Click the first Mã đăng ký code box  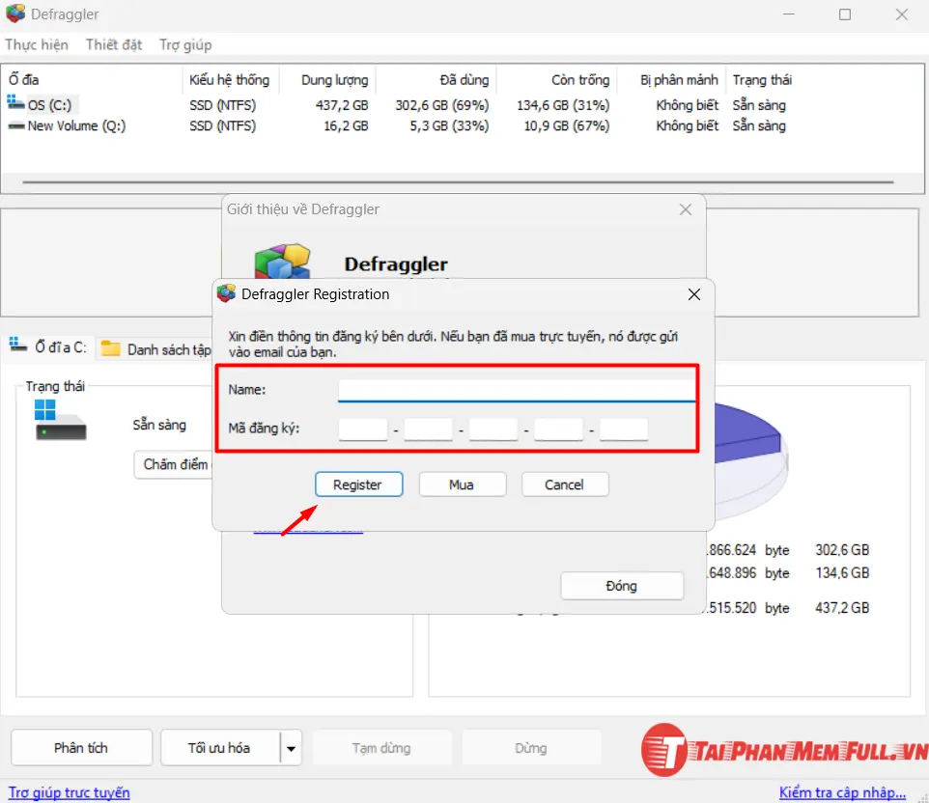pyautogui.click(x=363, y=429)
